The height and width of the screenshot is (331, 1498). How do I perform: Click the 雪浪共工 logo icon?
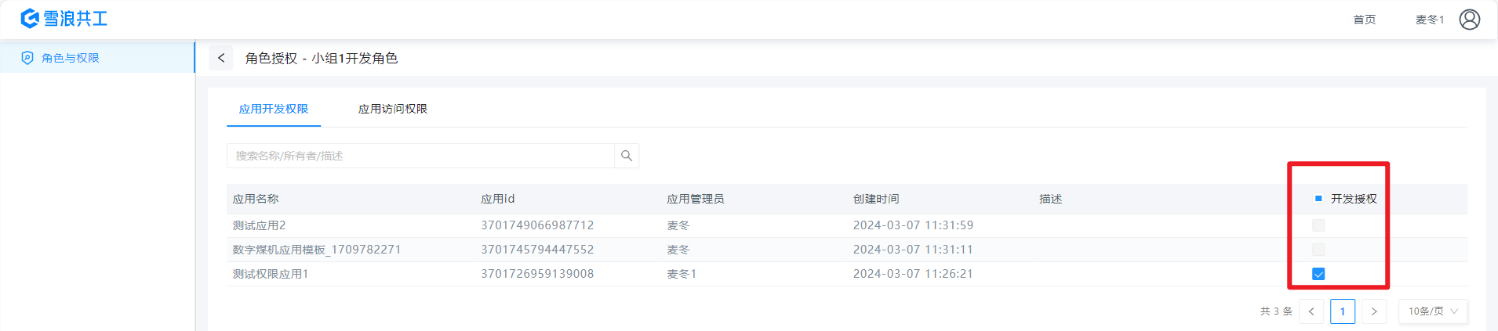point(30,19)
